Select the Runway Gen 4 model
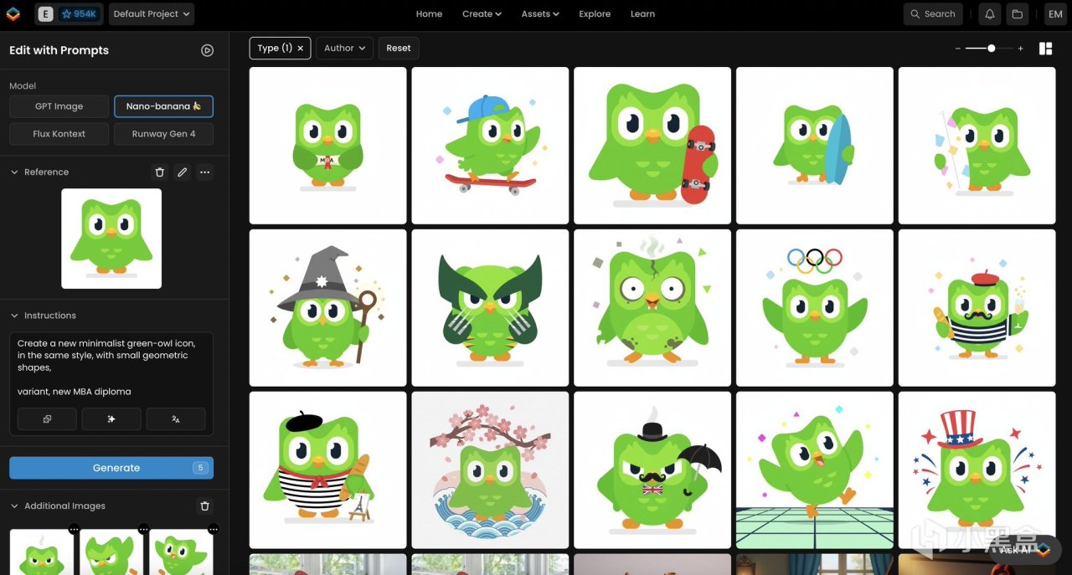1072x575 pixels. point(163,134)
